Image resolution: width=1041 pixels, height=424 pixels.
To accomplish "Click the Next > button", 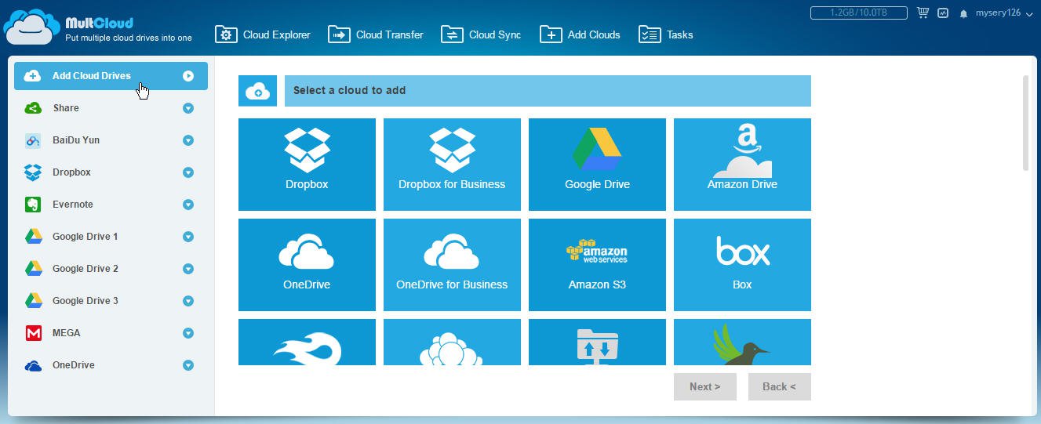I will [704, 386].
